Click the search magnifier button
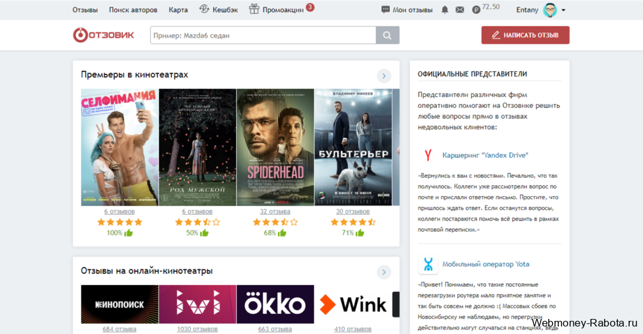This screenshot has width=643, height=334. (x=387, y=35)
